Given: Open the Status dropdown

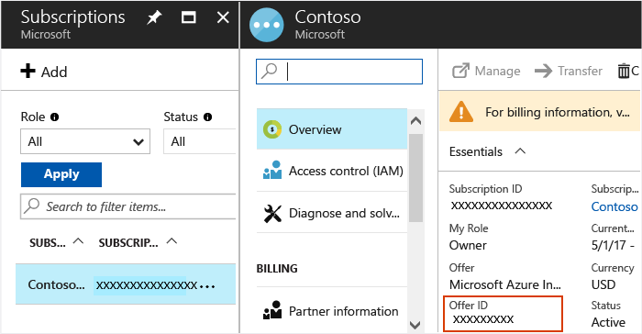Looking at the screenshot, I should click(200, 141).
